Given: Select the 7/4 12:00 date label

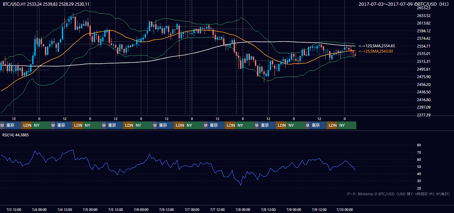Looking at the screenshot, I should (x=65, y=209).
